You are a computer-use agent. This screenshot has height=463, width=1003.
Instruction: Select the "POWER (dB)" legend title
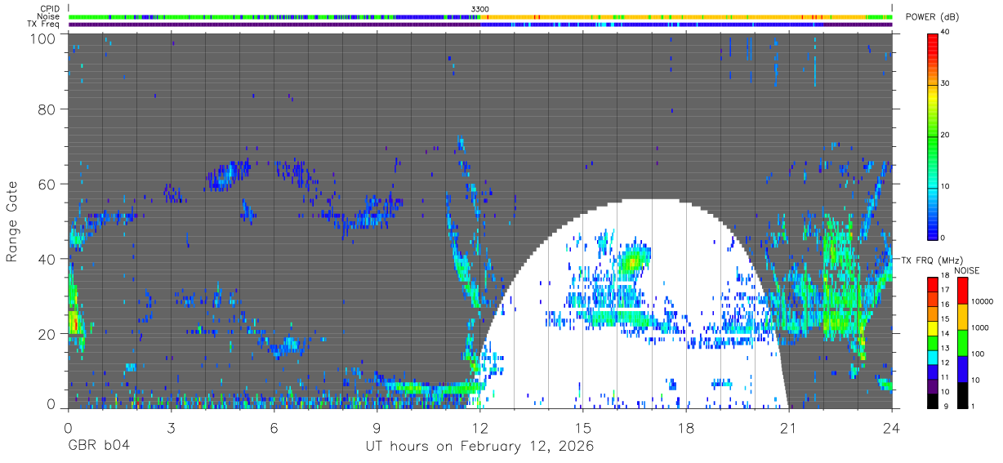tap(933, 17)
